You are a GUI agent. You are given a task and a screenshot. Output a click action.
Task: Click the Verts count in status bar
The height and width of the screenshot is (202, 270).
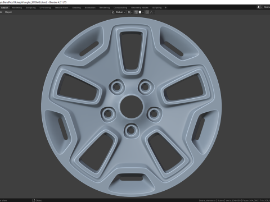click(x=233, y=200)
